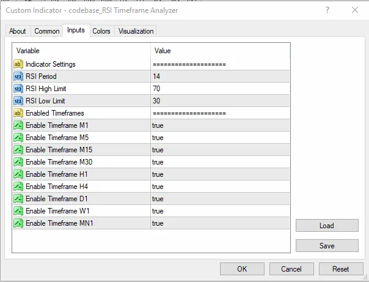Click the Variable column header
Viewport: 369px width, 282px height.
(81, 51)
